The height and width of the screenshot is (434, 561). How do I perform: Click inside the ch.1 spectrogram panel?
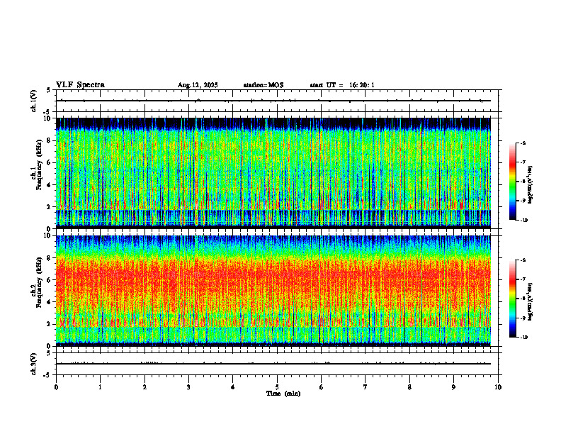point(273,173)
